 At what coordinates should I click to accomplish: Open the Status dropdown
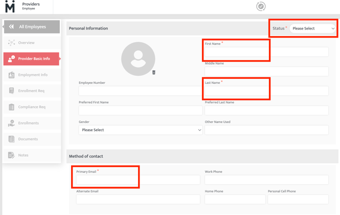pyautogui.click(x=313, y=29)
